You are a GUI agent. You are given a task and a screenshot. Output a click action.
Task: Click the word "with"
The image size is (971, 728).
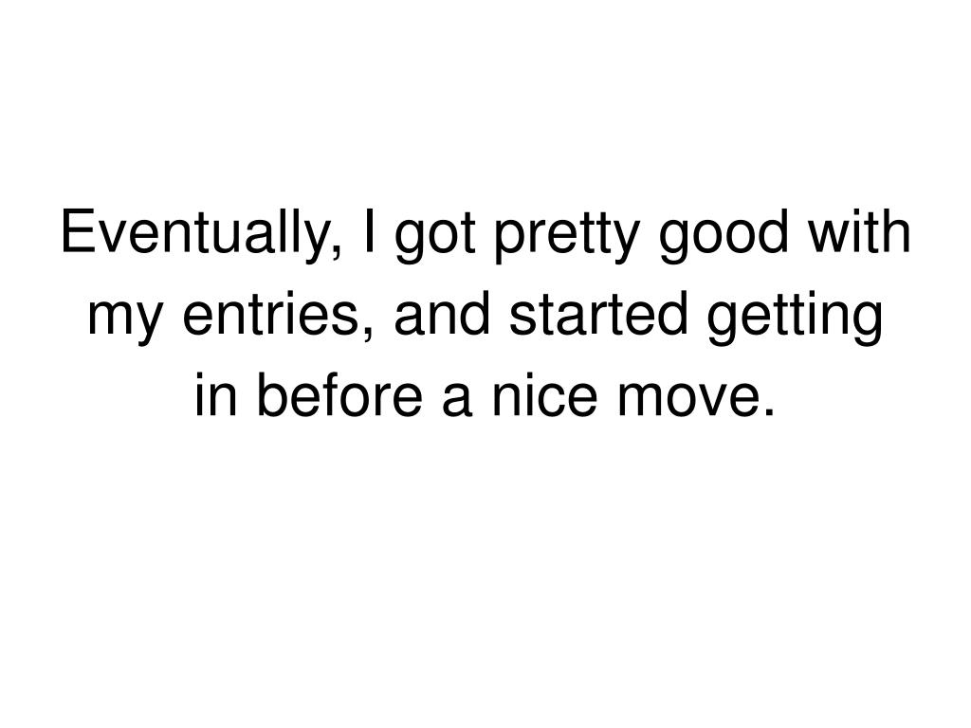pyautogui.click(x=860, y=231)
